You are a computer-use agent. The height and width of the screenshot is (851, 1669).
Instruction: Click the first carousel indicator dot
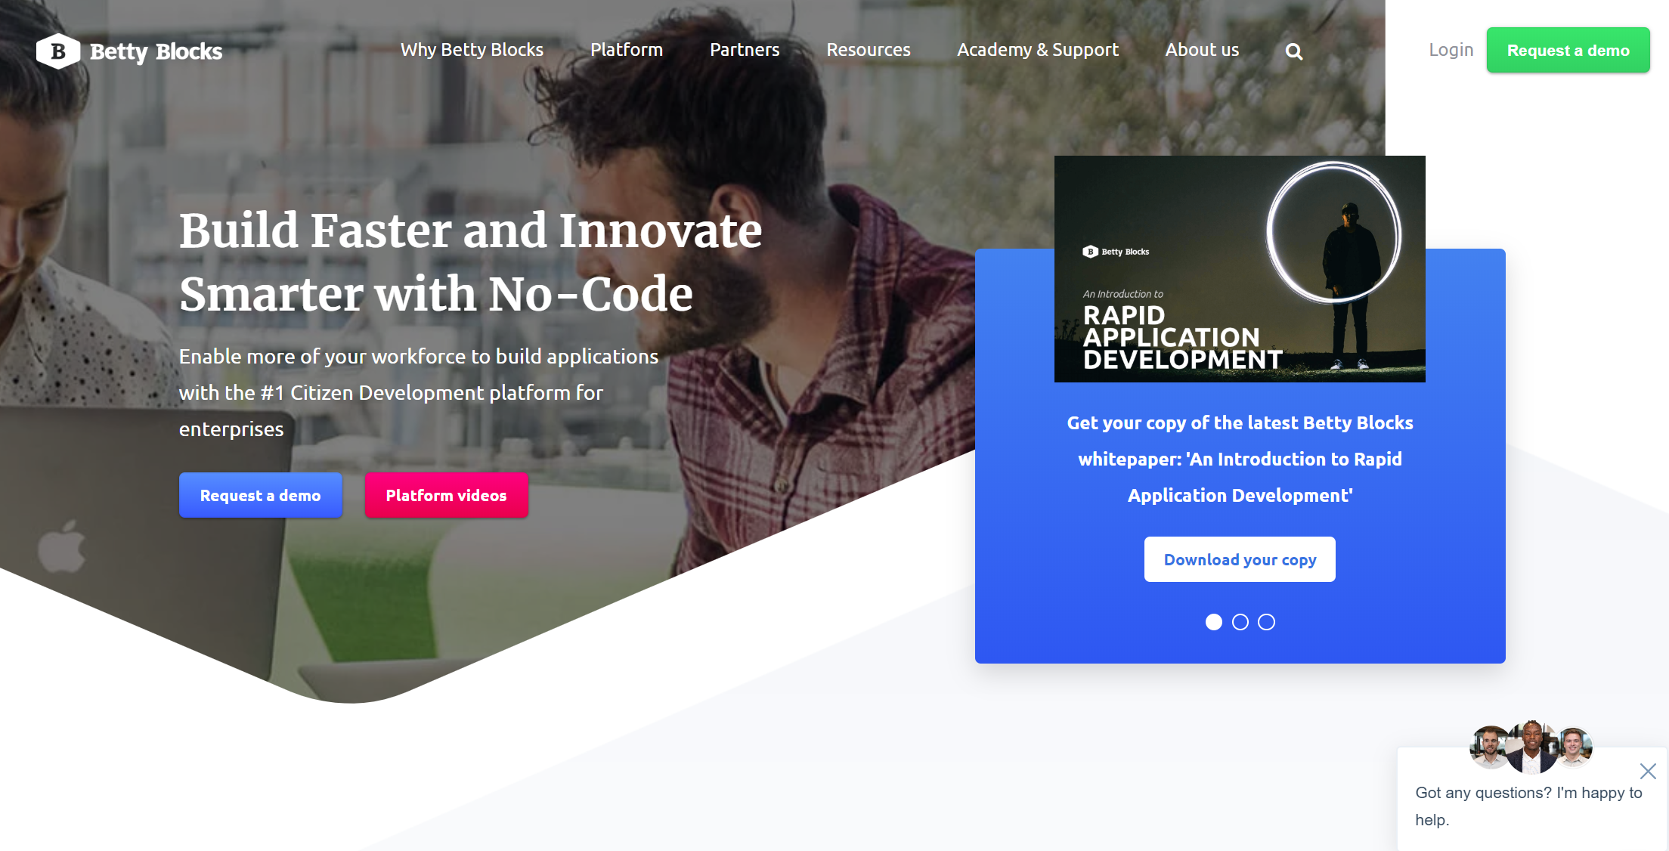[x=1212, y=622]
